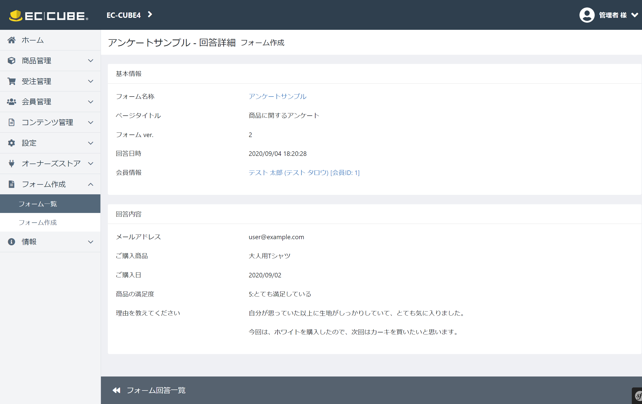The image size is (642, 404).
Task: Expand the 受注管理 chevron
Action: click(91, 81)
